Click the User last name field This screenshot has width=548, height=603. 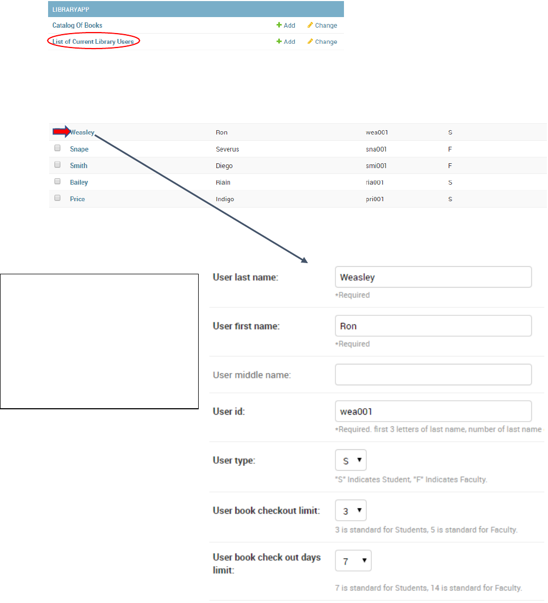(x=433, y=277)
